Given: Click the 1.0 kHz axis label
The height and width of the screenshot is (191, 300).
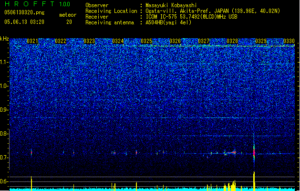Looking at the screenshot, I should (4, 86).
